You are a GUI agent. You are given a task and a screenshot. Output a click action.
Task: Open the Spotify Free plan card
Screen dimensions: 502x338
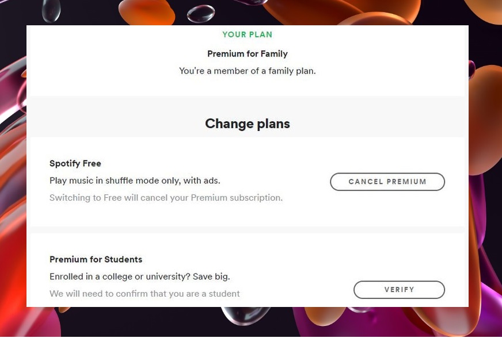(201, 182)
